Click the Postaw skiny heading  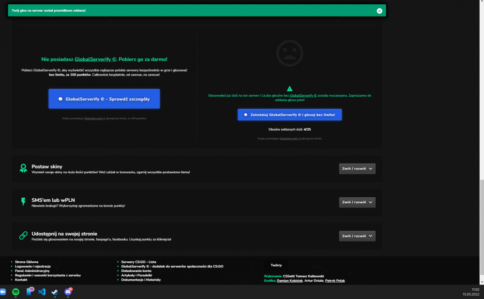click(47, 166)
